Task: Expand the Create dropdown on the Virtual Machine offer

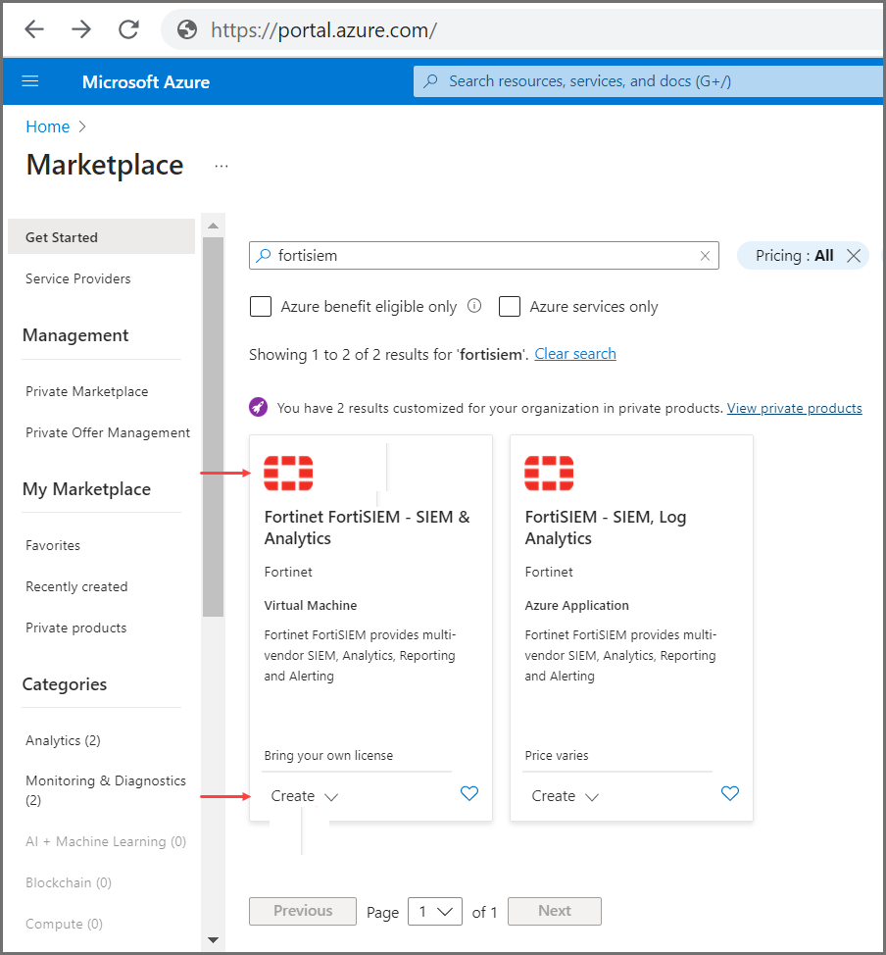Action: (x=303, y=795)
